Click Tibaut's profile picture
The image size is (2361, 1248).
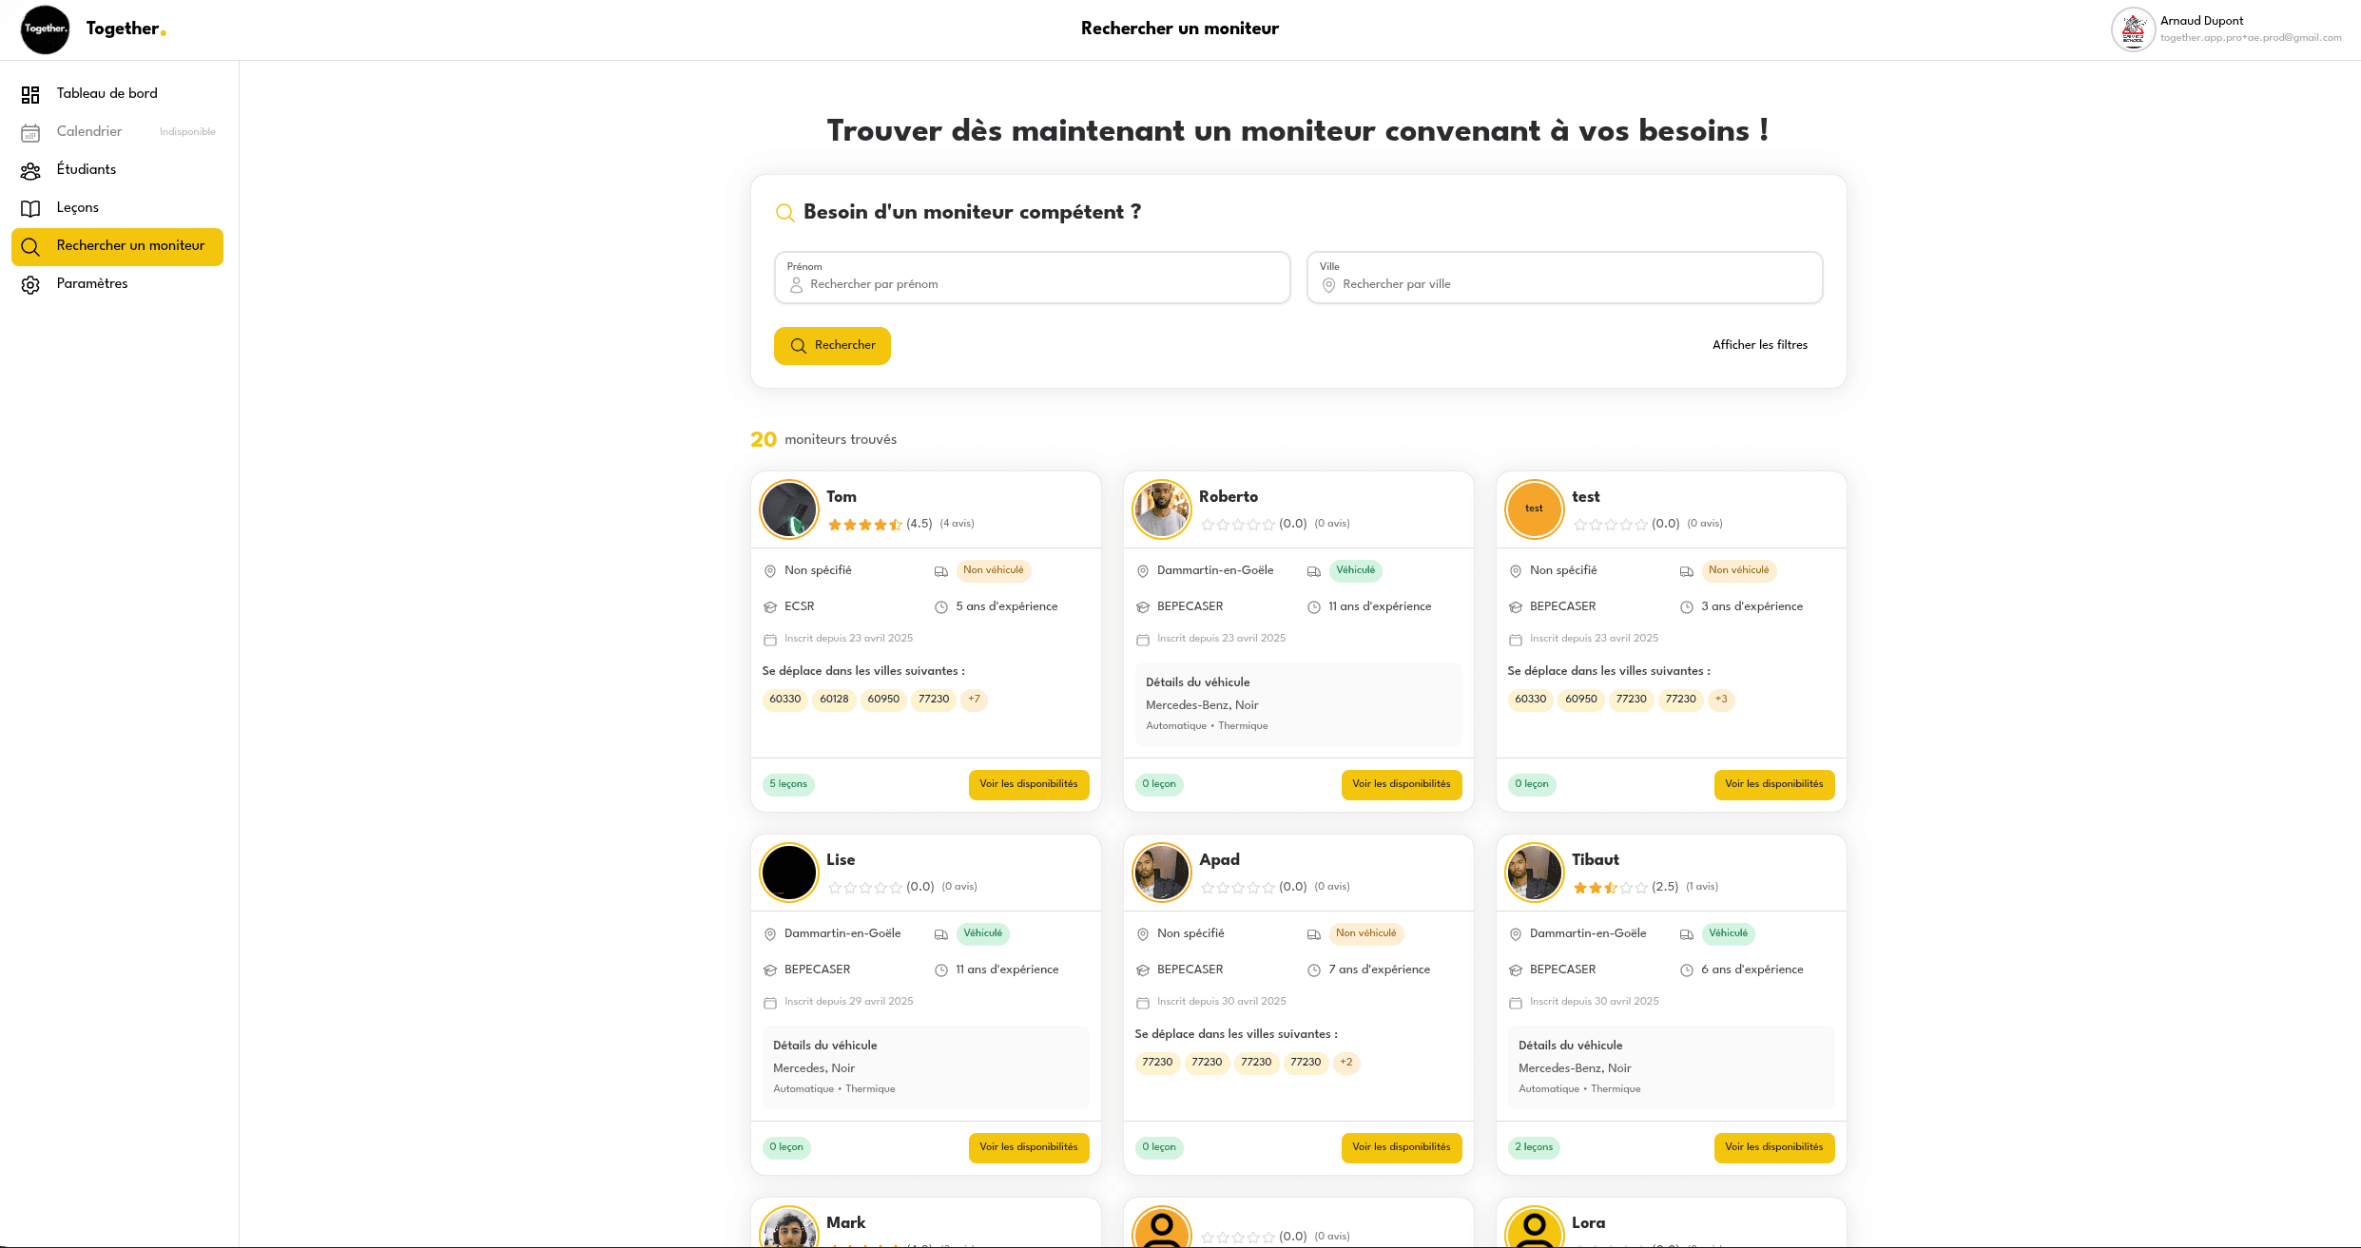click(x=1535, y=873)
